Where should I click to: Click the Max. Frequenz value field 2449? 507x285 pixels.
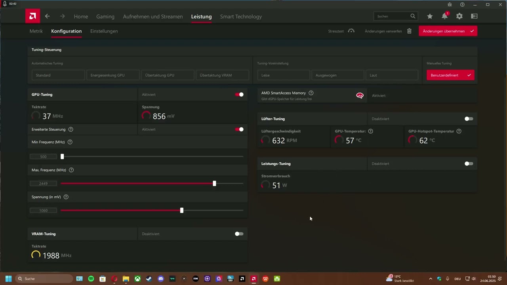pyautogui.click(x=44, y=184)
